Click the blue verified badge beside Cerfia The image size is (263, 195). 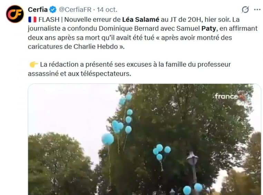coord(53,10)
